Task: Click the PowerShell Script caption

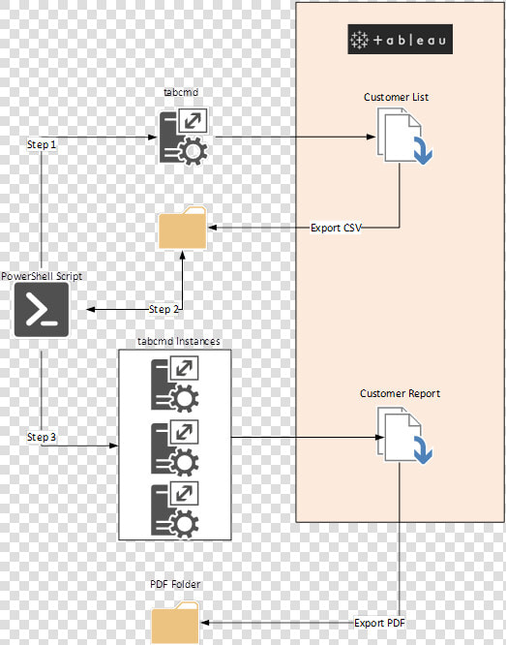Action: (x=42, y=276)
